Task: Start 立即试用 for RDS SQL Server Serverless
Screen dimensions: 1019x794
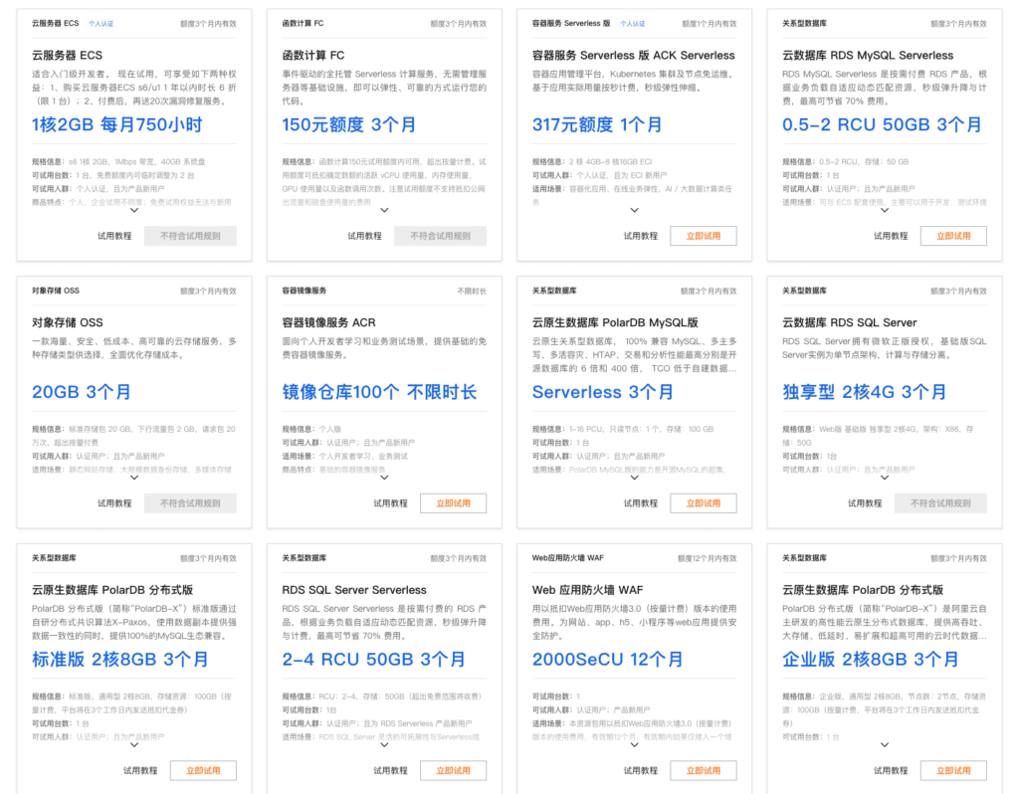Action: (453, 770)
